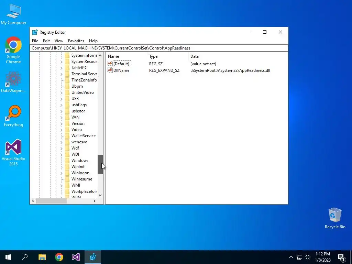Click tree scroll right arrow
Screen dimensions: 352x264
pyautogui.click(x=95, y=201)
